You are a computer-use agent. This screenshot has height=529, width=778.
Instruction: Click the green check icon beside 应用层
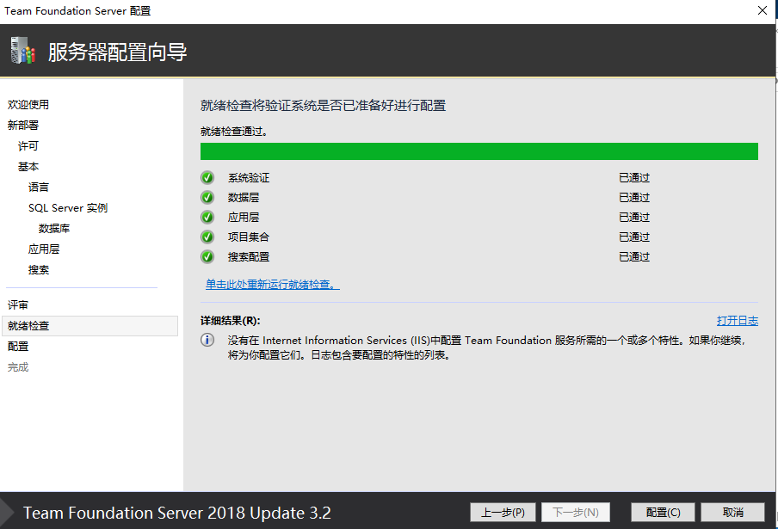207,217
